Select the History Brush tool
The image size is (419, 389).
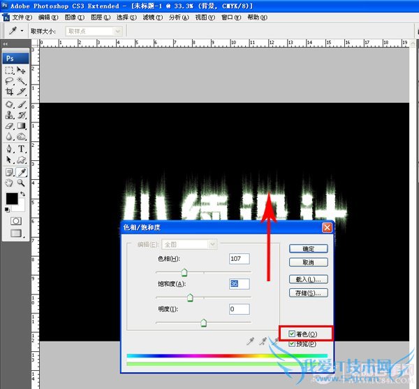[21, 115]
